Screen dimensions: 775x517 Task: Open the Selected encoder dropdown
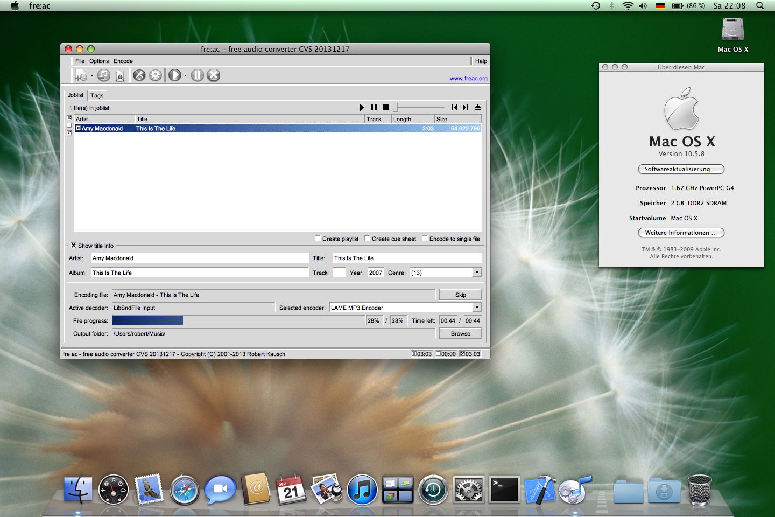[x=477, y=308]
